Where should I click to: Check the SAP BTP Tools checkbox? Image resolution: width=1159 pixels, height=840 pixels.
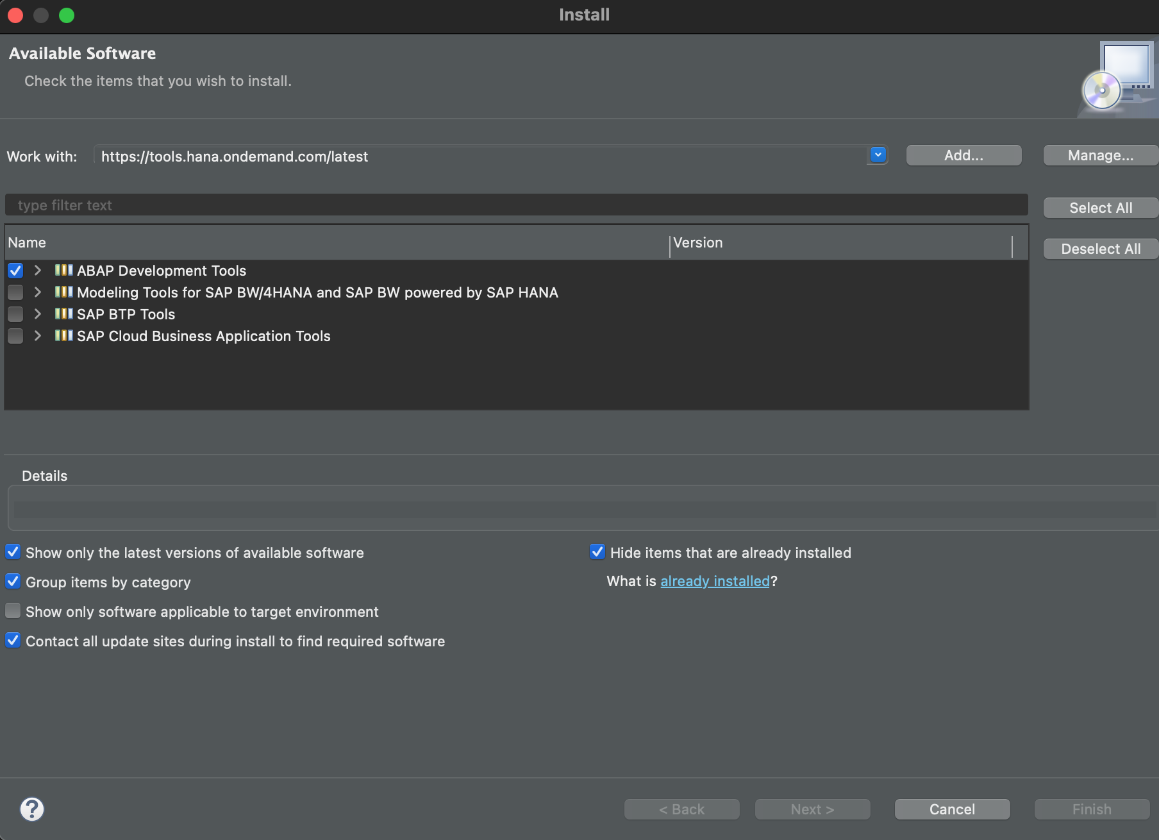[x=15, y=314]
